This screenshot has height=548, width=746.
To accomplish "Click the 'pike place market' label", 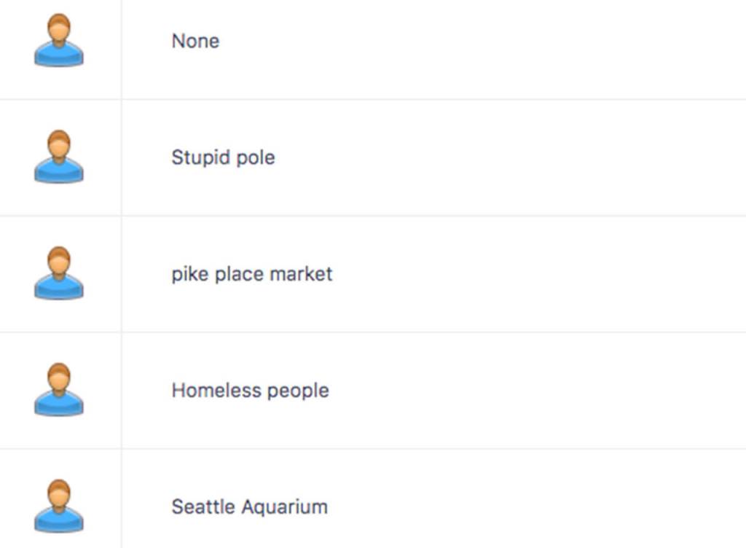I will [x=251, y=274].
